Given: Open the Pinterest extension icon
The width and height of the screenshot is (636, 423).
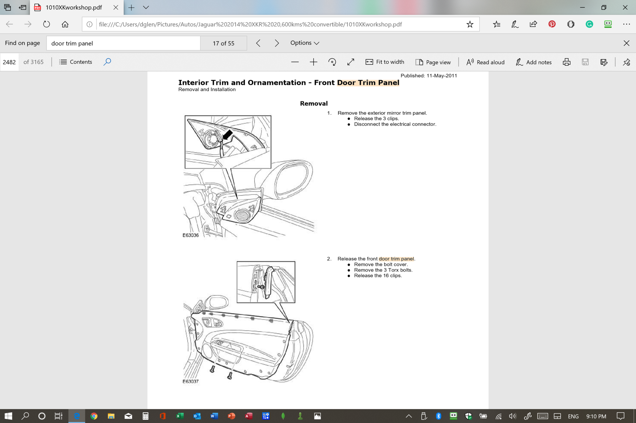Looking at the screenshot, I should (x=552, y=24).
